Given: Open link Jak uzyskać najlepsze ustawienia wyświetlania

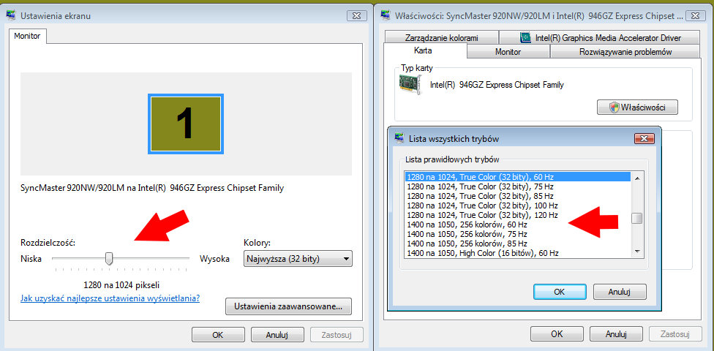Looking at the screenshot, I should pos(110,298).
